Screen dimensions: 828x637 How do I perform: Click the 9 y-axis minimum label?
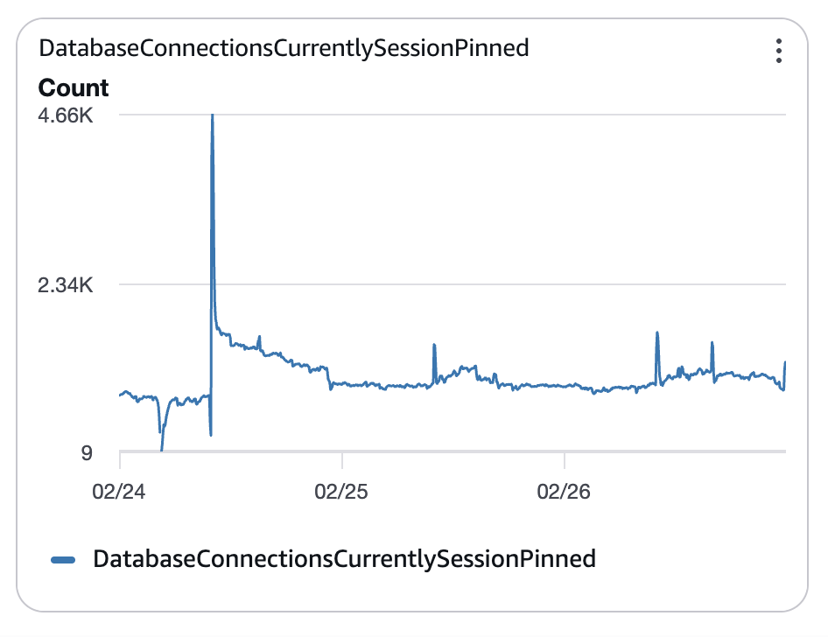87,453
